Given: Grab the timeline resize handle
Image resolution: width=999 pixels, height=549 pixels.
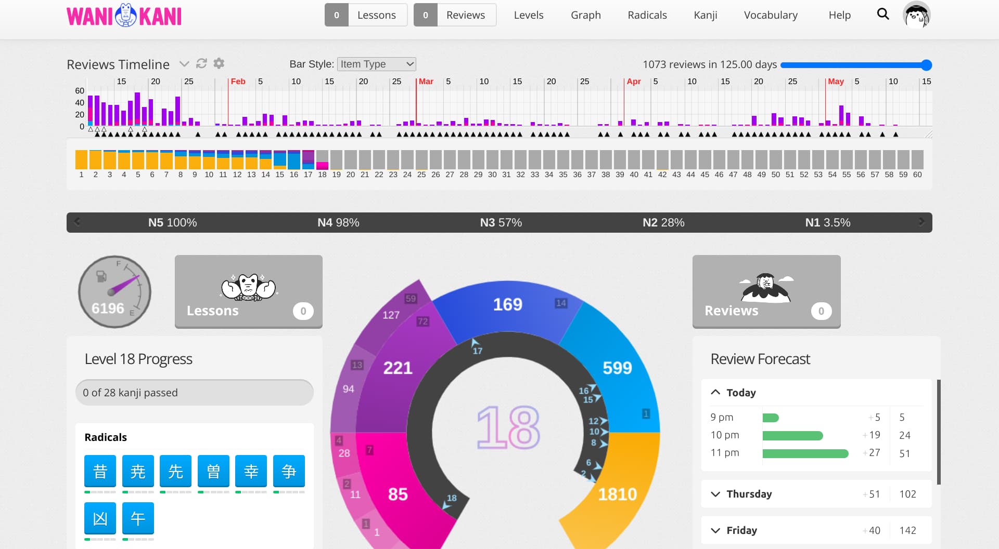Looking at the screenshot, I should 928,134.
